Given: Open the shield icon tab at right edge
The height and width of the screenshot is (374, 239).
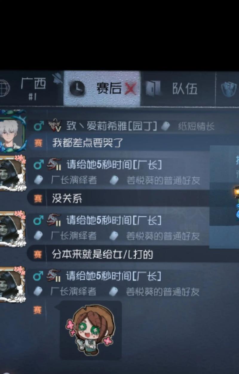Looking at the screenshot, I should point(229,89).
